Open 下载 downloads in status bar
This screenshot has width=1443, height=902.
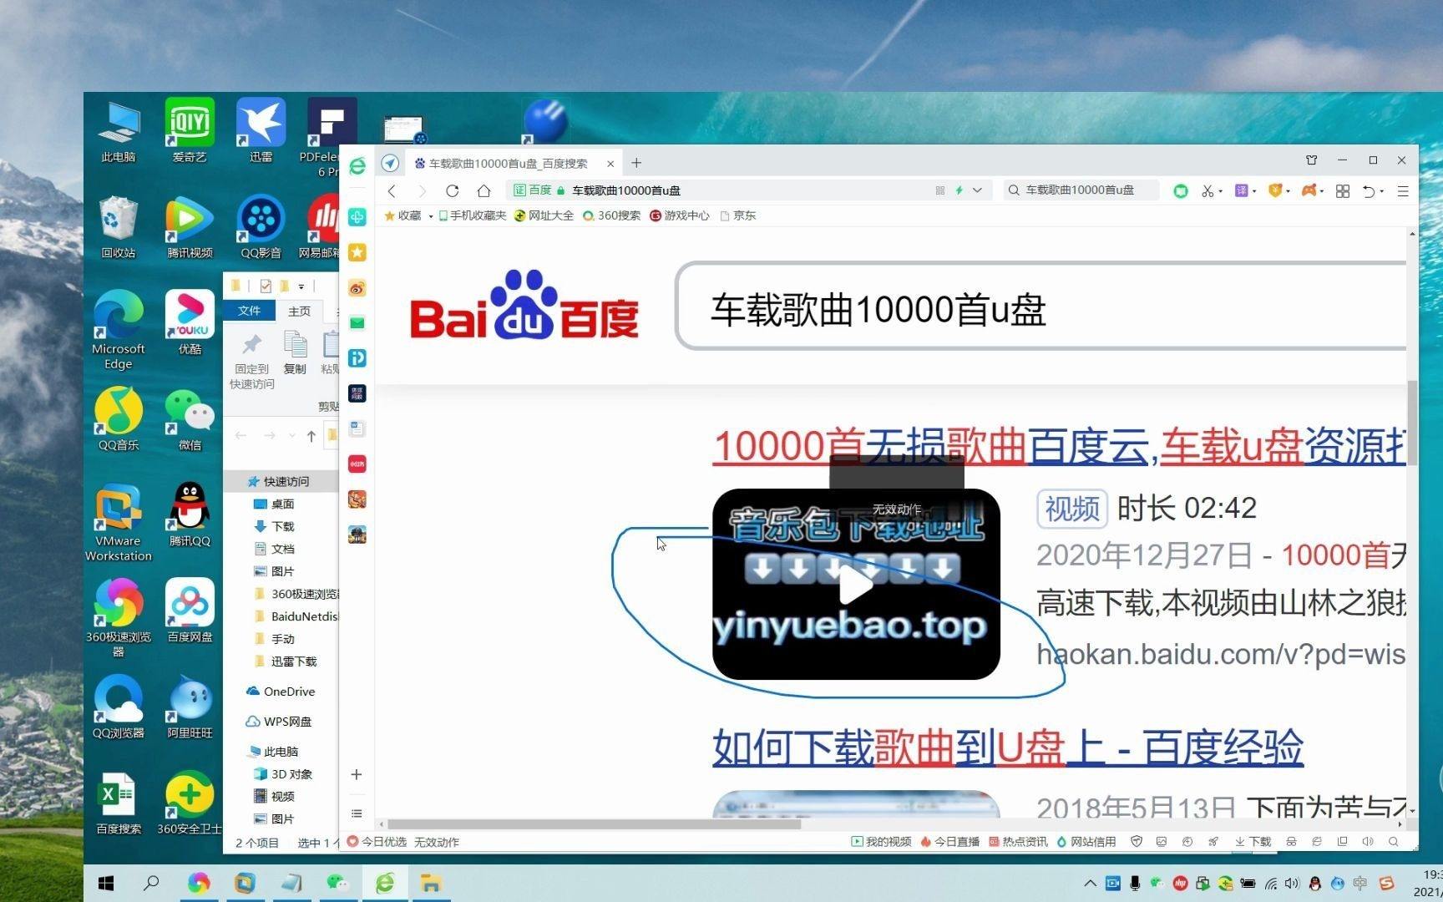click(x=1253, y=842)
